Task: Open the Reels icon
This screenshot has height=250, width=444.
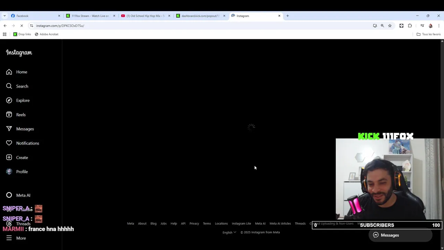Action: (9, 115)
